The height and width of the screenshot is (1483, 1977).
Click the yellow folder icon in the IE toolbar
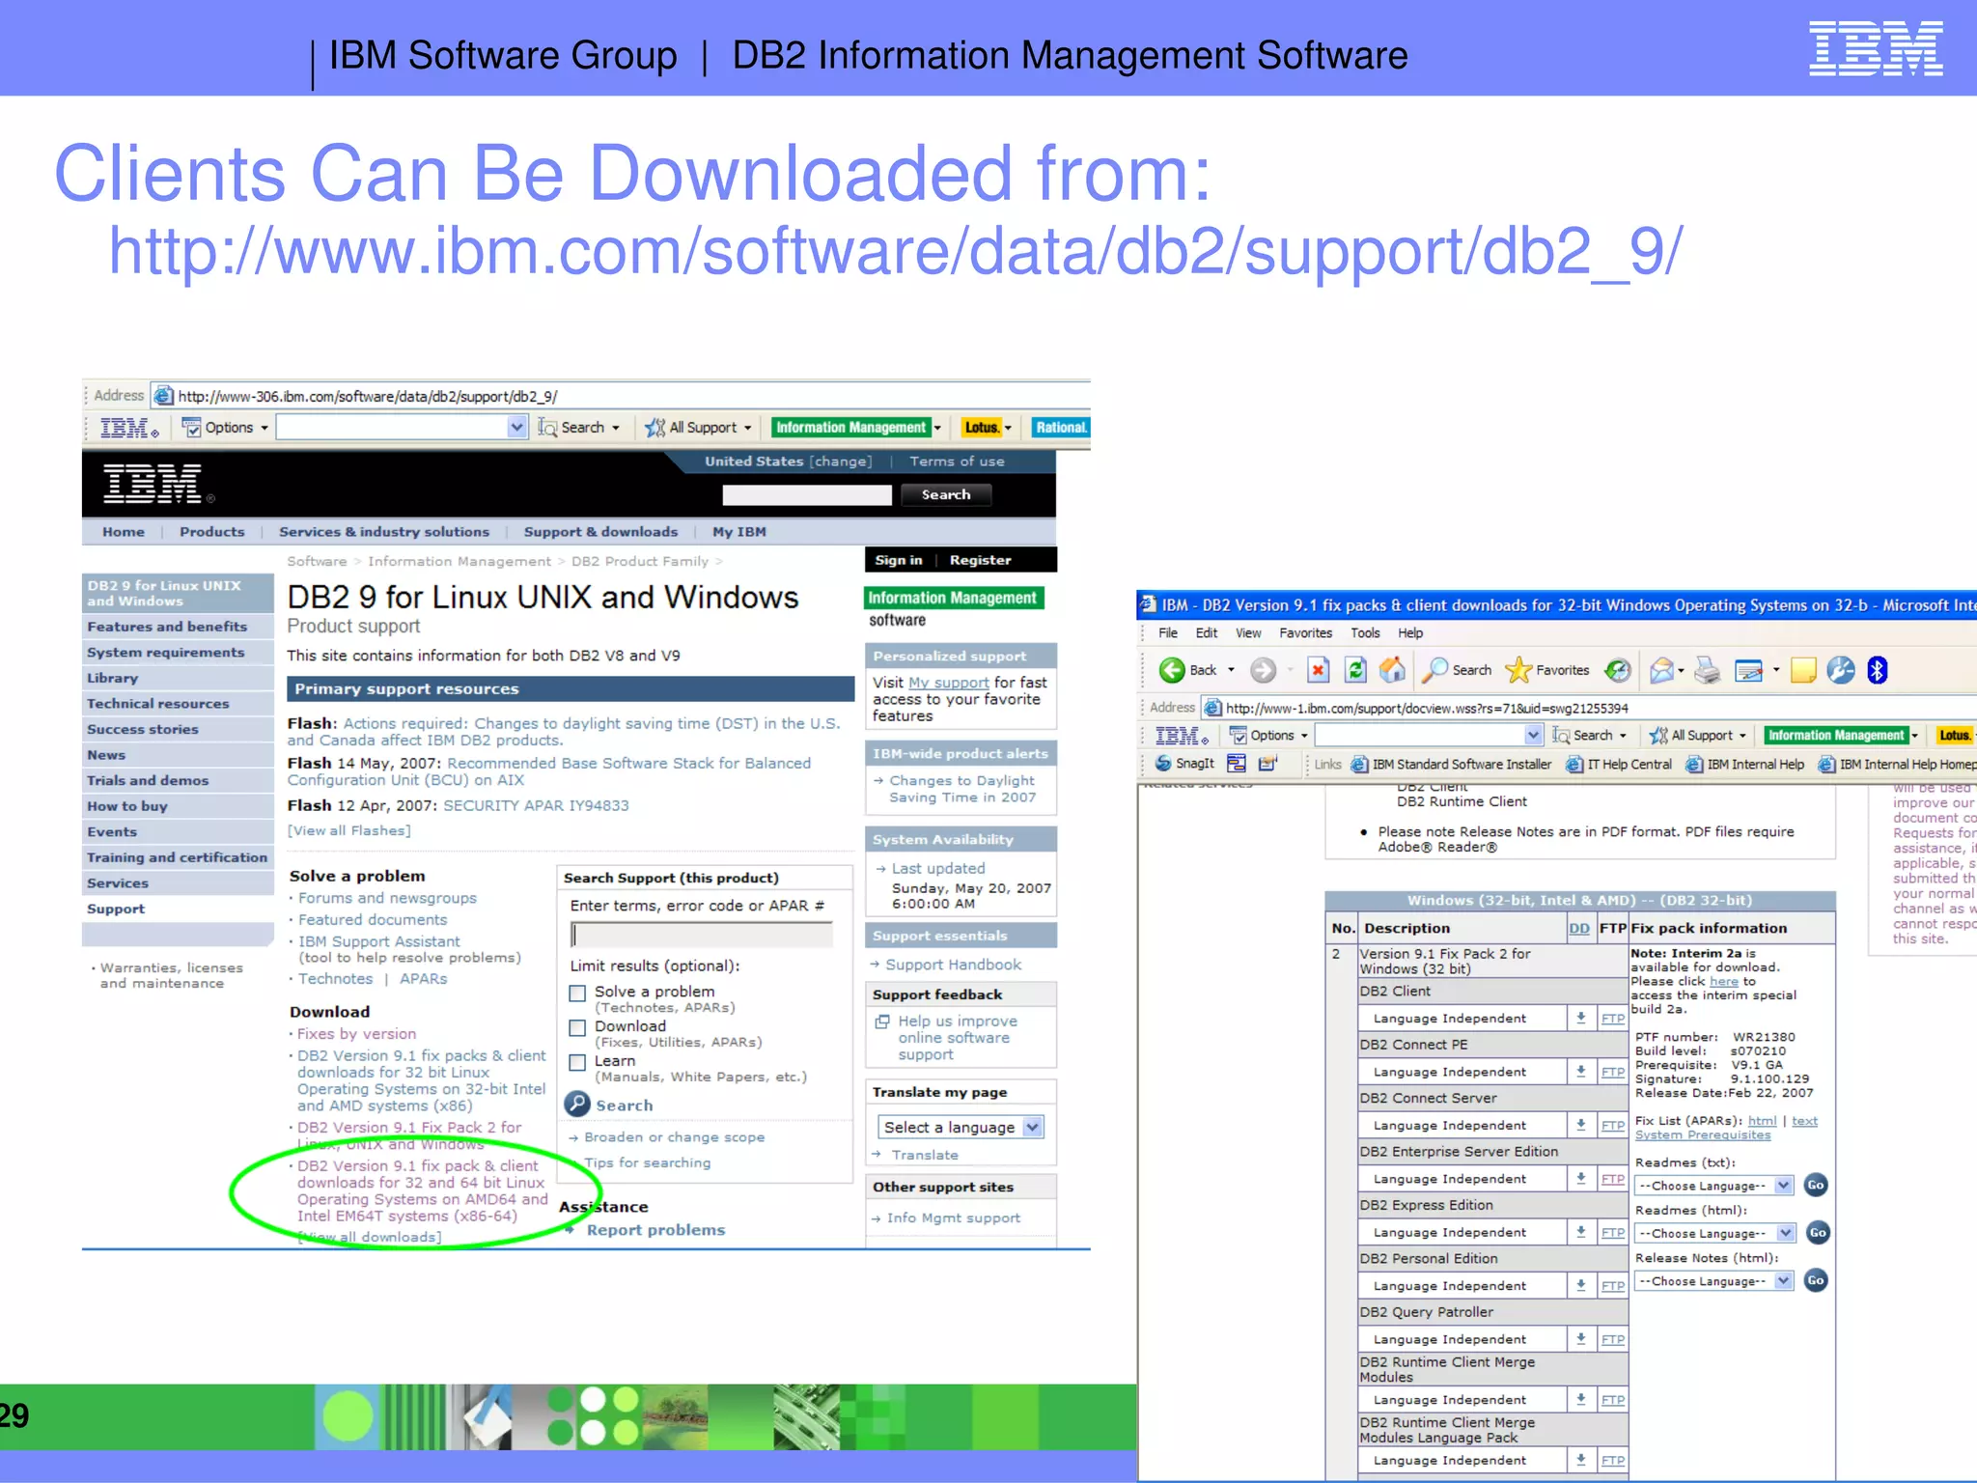(x=1802, y=670)
